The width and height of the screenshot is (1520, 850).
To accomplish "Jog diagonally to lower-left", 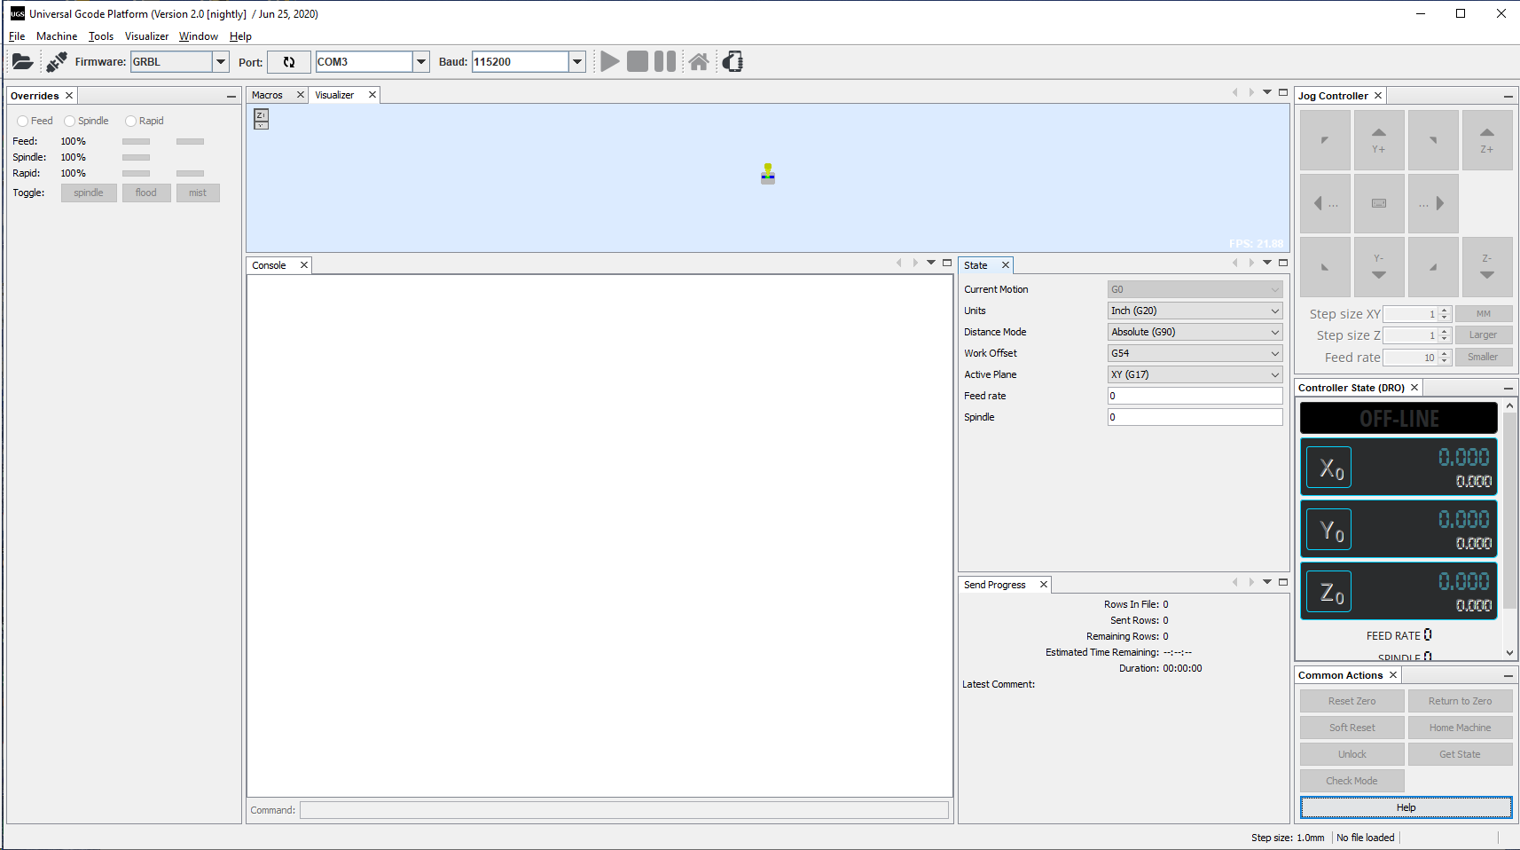I will (x=1325, y=266).
